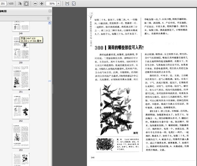The width and height of the screenshot is (197, 166).
Task: Open page 253 thumbnail
Action: click(x=21, y=136)
